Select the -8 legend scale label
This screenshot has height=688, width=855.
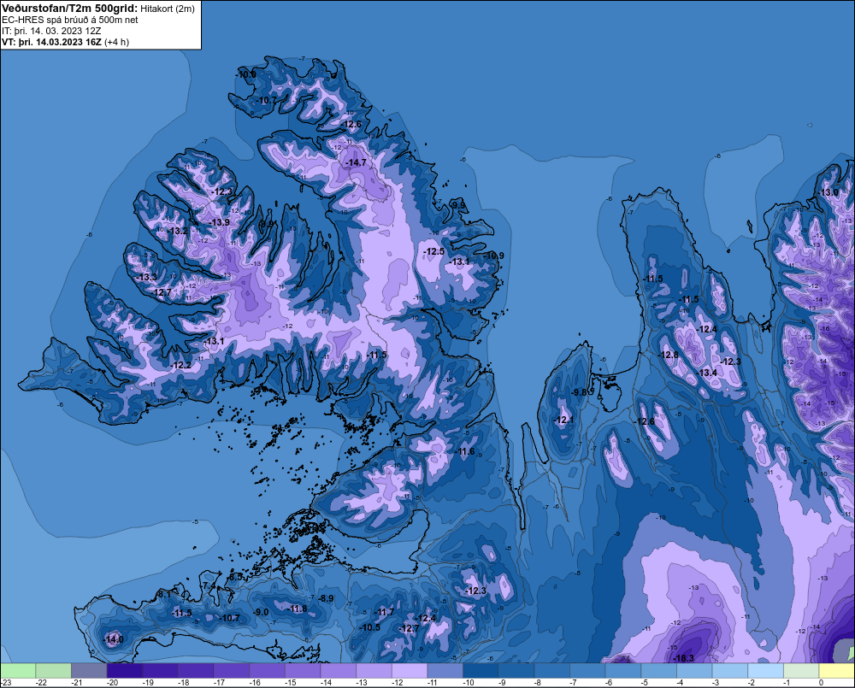538,683
